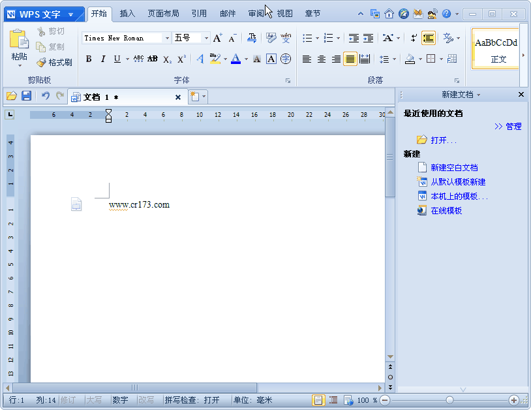
Task: Open help question mark icon
Action: [447, 14]
